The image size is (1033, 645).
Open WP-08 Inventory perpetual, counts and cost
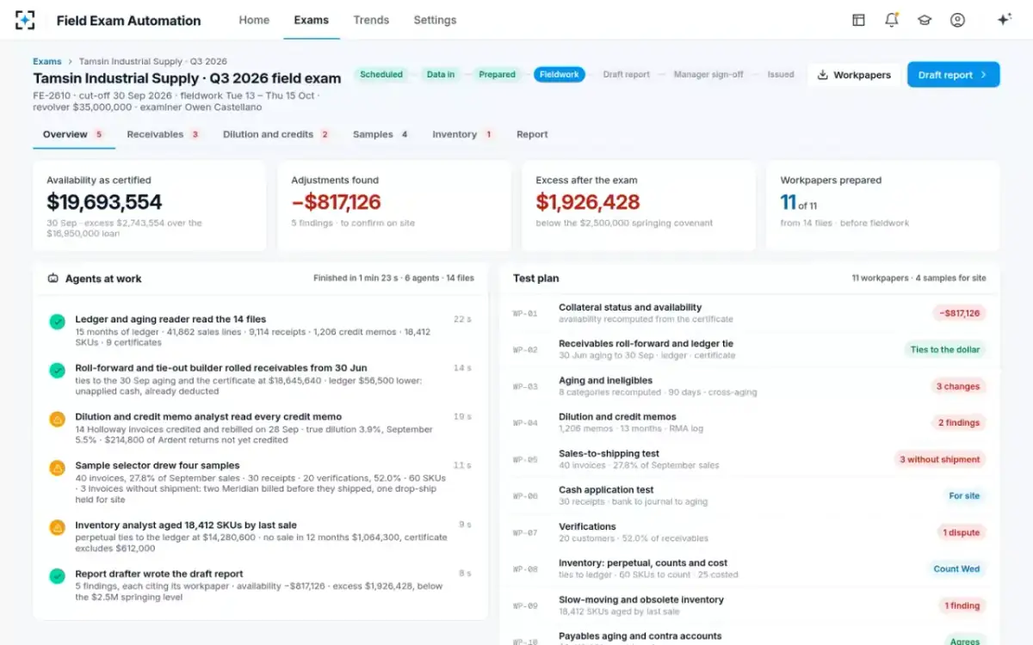[x=749, y=568]
